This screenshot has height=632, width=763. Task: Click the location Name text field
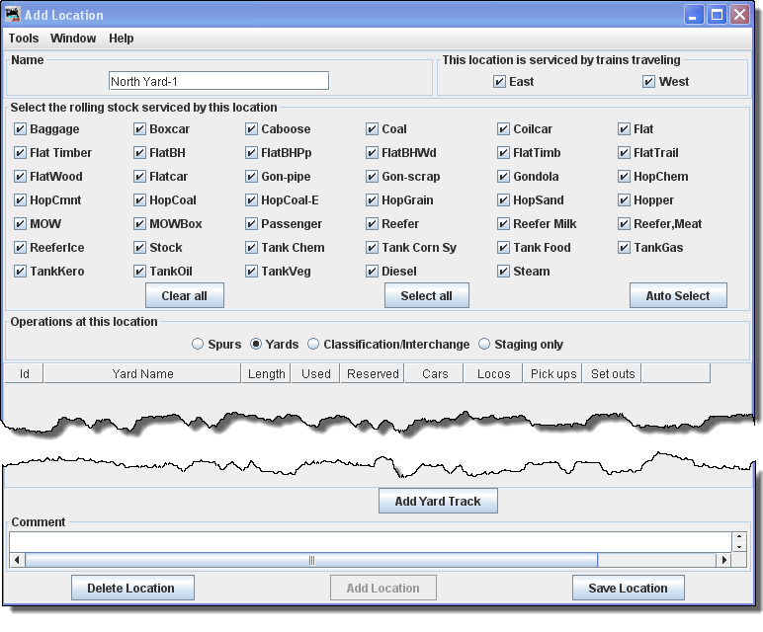click(x=218, y=81)
